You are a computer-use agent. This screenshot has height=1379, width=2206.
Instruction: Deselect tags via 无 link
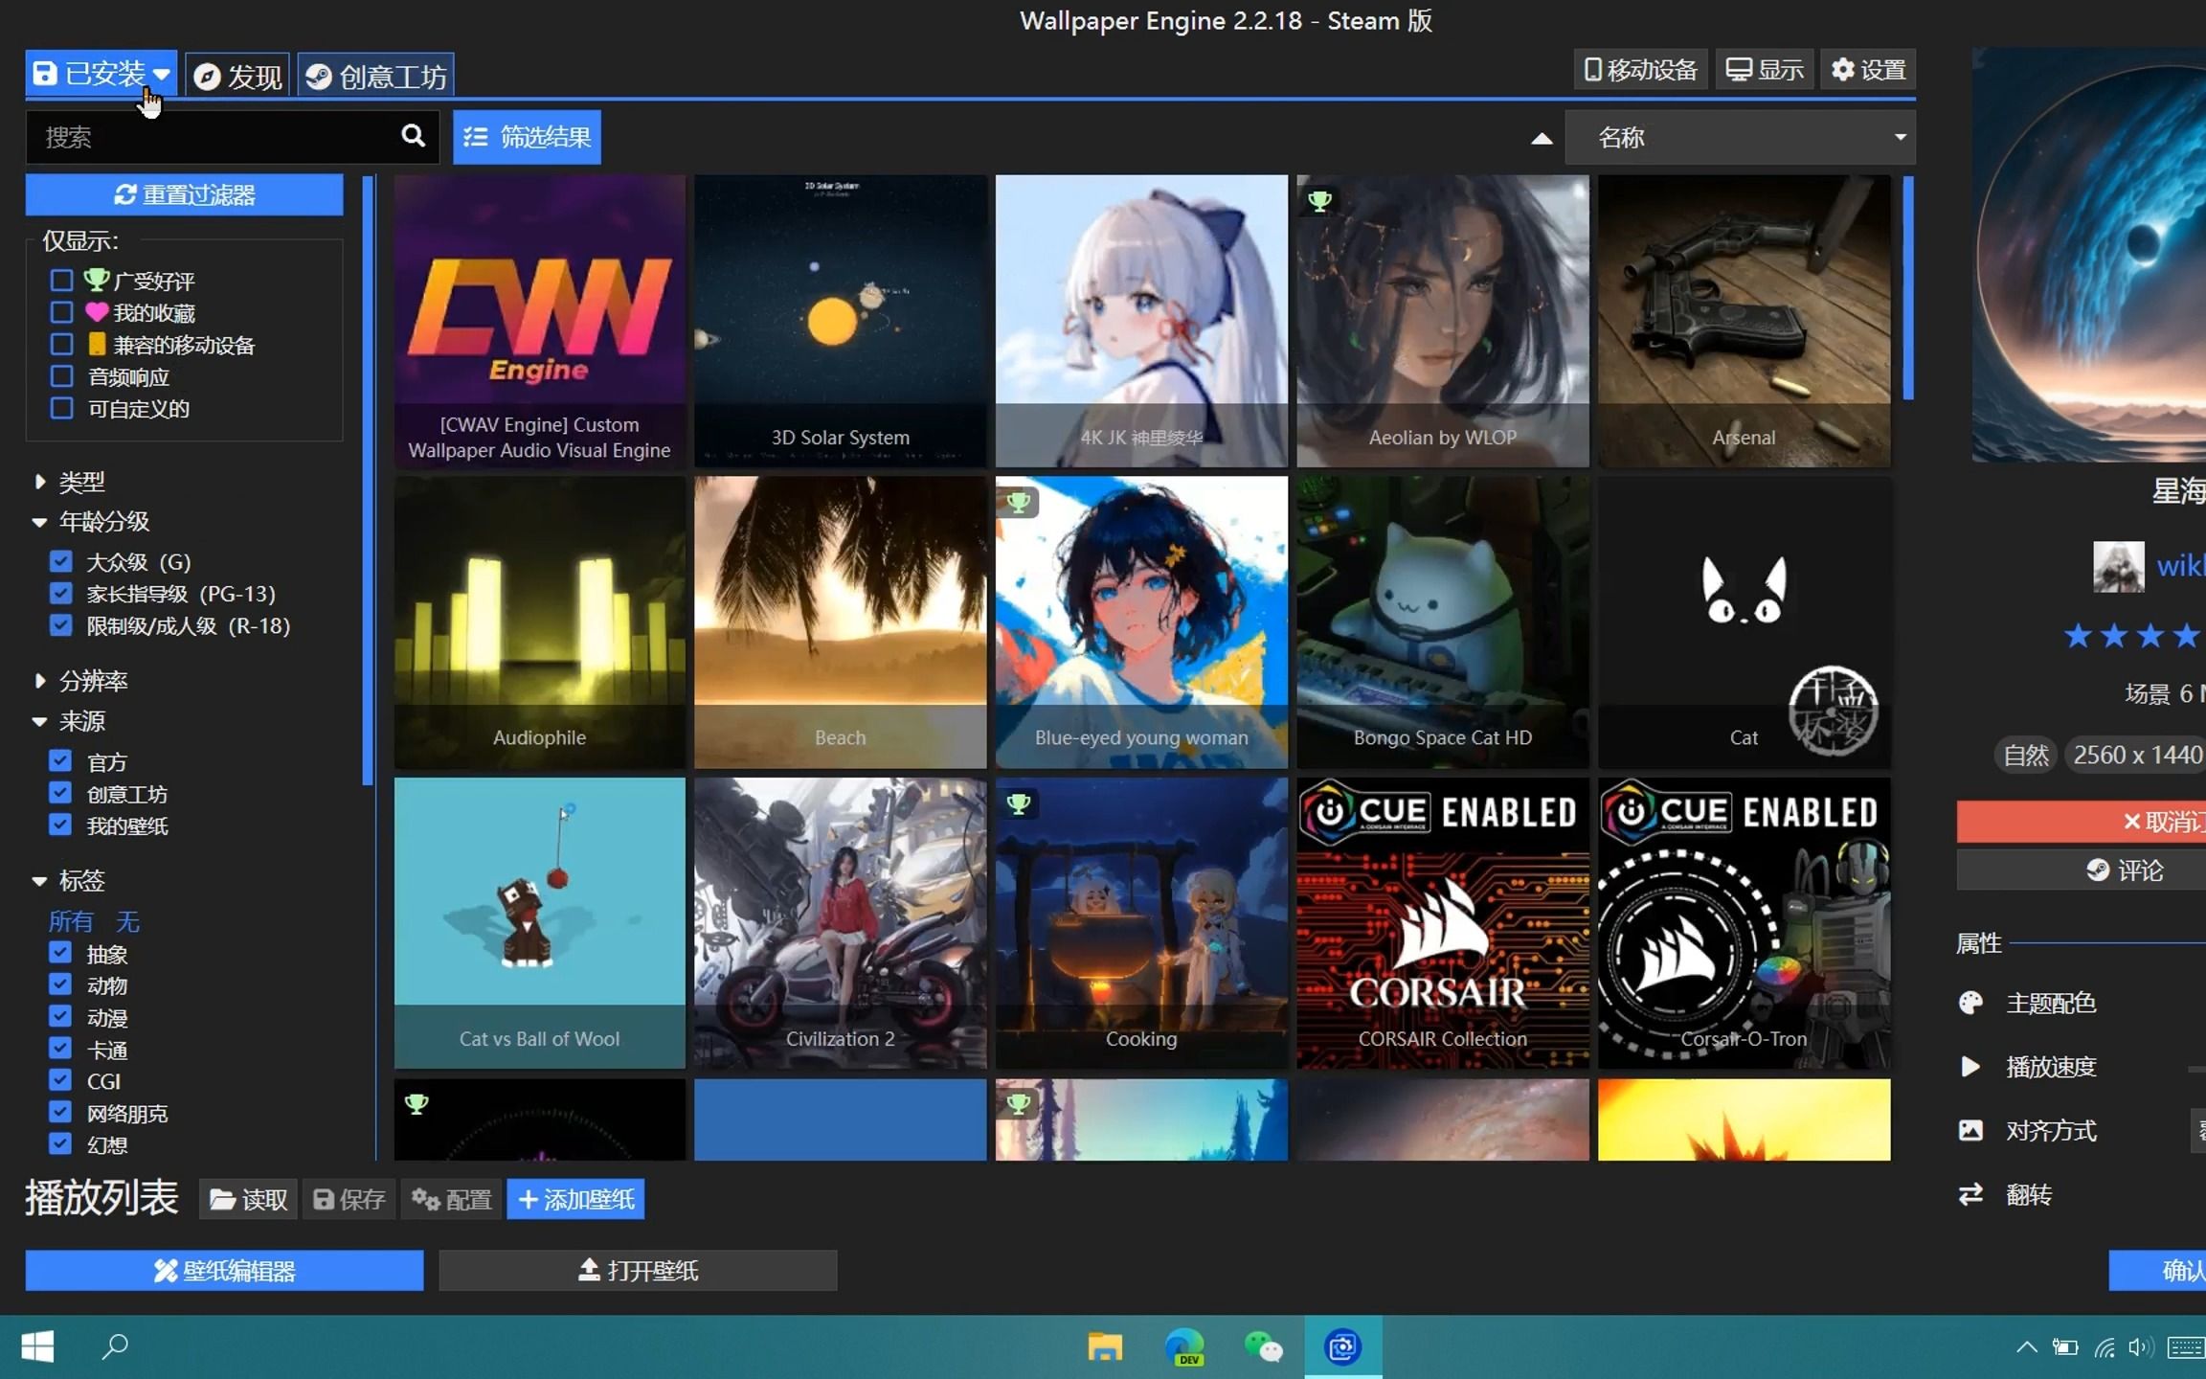(x=127, y=921)
